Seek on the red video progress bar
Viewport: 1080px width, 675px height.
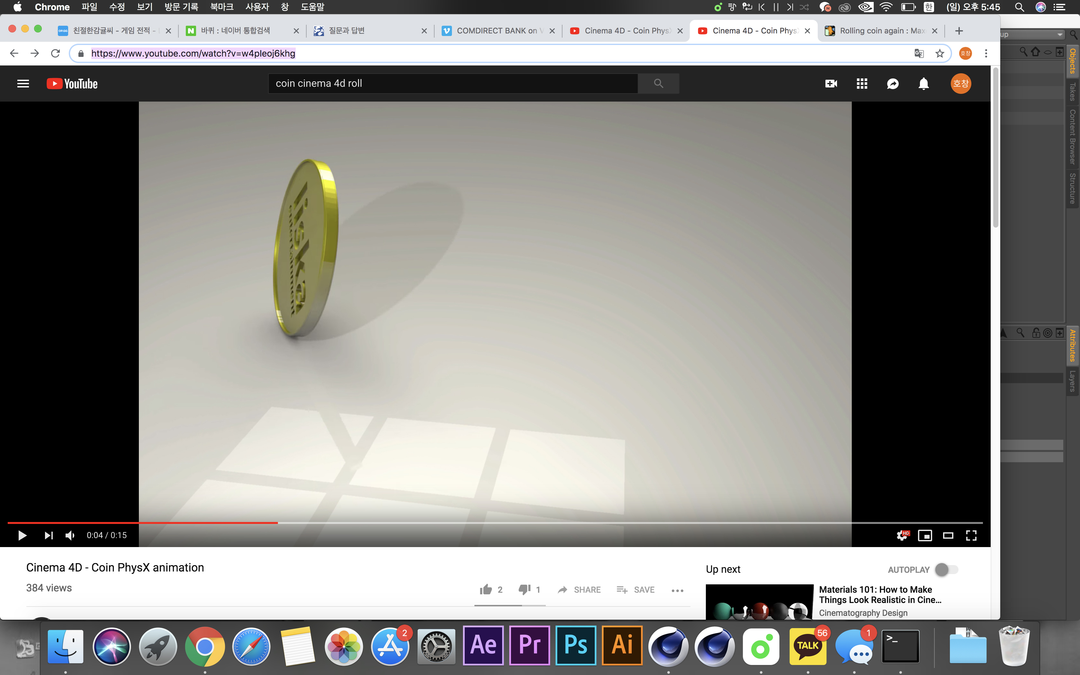click(x=495, y=522)
